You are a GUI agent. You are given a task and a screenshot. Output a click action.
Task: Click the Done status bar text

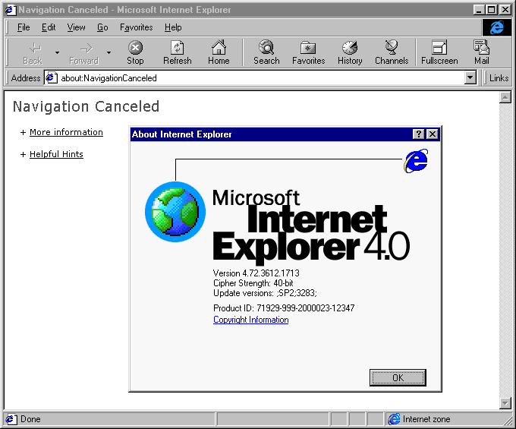(x=30, y=419)
